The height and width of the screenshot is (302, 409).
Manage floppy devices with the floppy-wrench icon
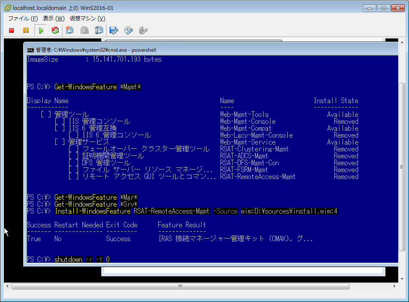(x=114, y=30)
